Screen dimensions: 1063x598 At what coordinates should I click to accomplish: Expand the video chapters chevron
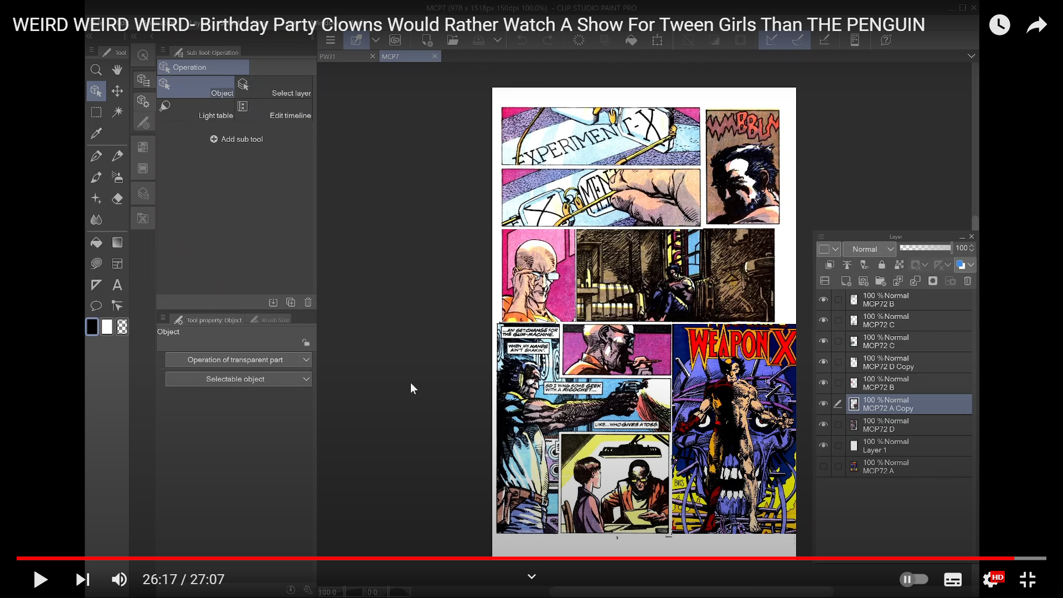[531, 576]
